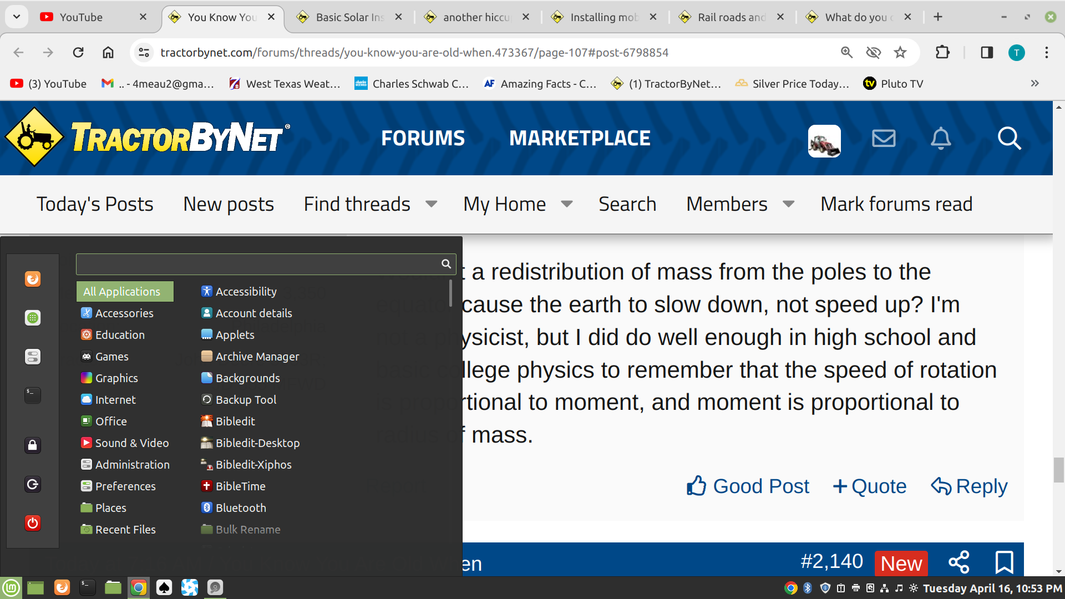Click the Good Post button
Screen dimensions: 1065x599
tap(748, 486)
